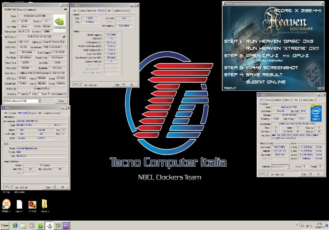Click the GPU Name field in GPU-Z
Image resolution: width=329 pixels, height=230 pixels.
pos(35,16)
